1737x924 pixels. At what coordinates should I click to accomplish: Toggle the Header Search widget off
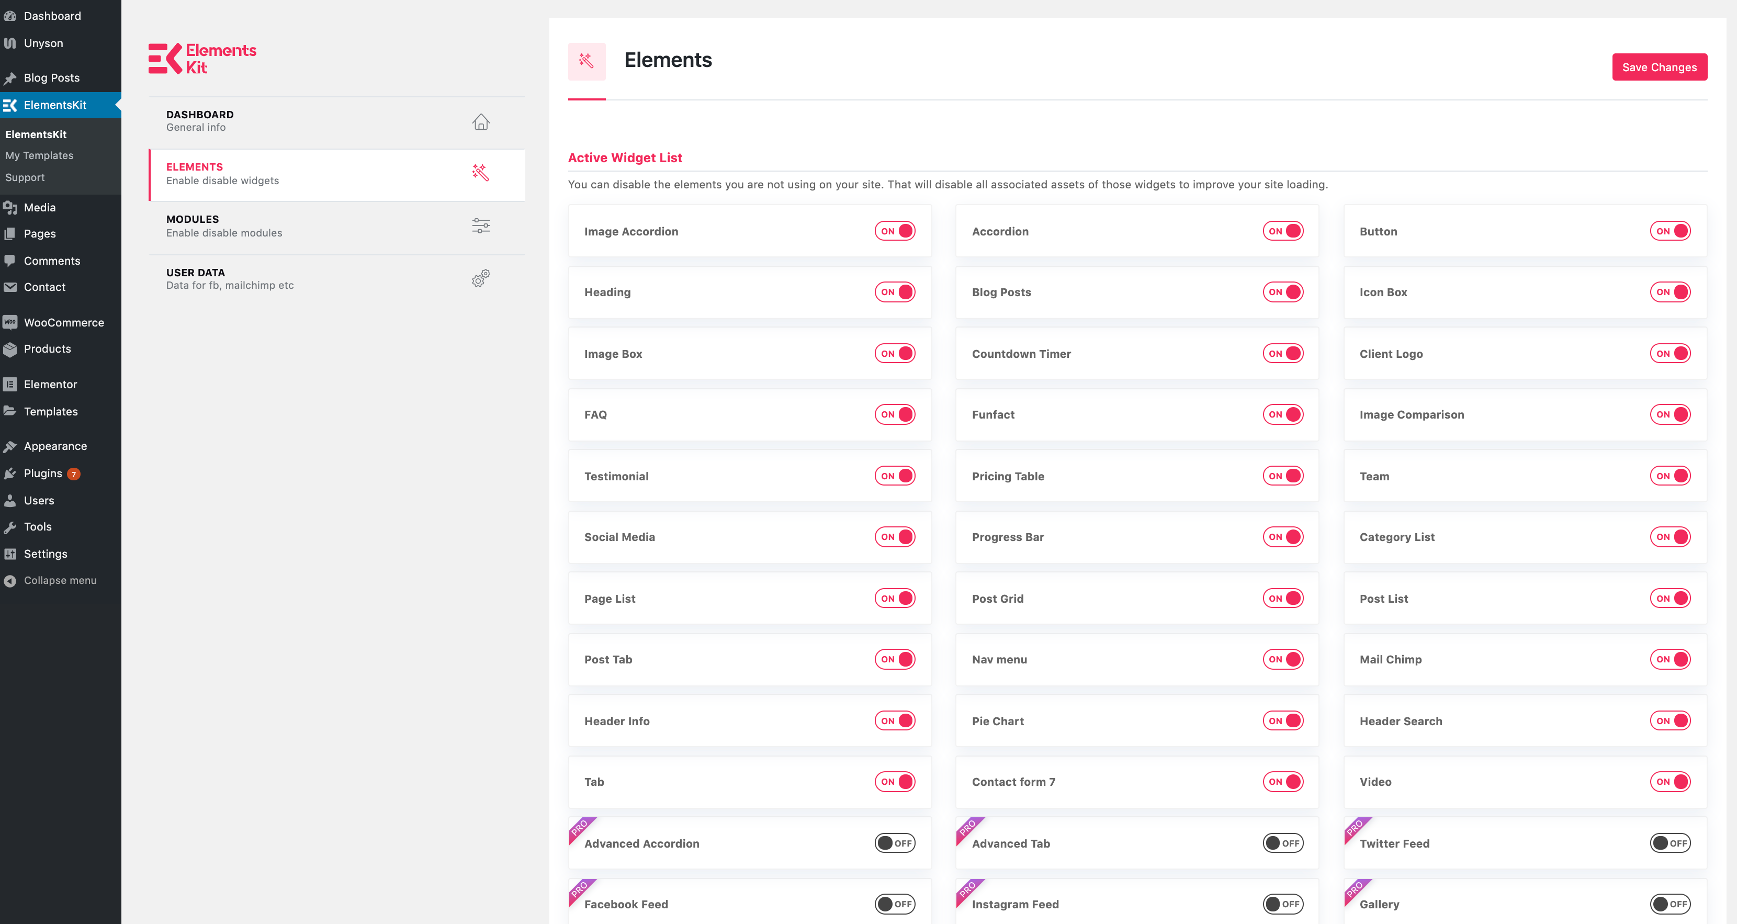pos(1670,721)
